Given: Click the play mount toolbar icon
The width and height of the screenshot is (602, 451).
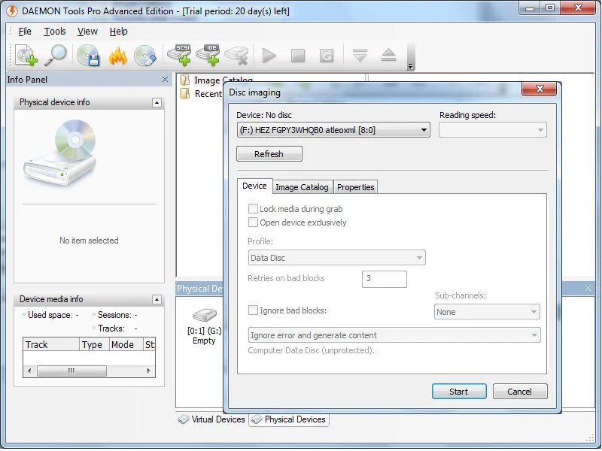Looking at the screenshot, I should [x=269, y=56].
